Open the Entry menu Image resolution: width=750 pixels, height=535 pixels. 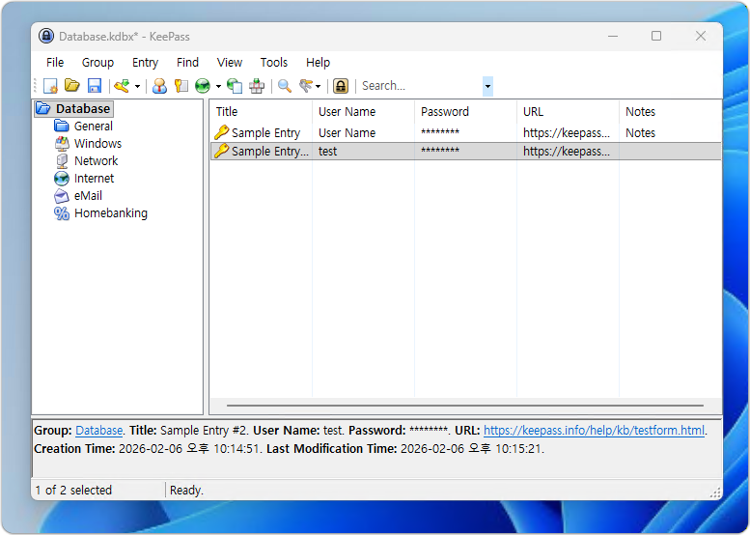click(x=145, y=62)
